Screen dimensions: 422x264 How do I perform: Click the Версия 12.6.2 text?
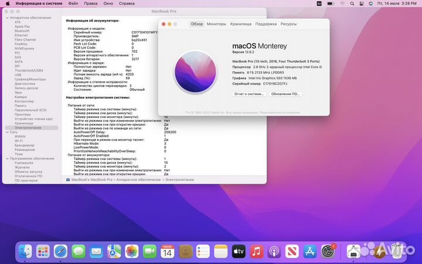(243, 52)
